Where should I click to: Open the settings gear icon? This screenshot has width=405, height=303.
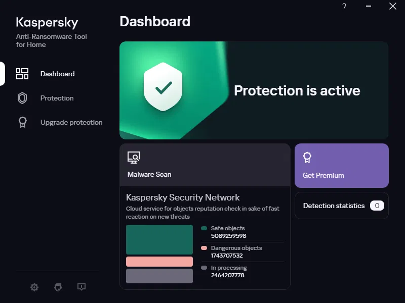(x=34, y=287)
